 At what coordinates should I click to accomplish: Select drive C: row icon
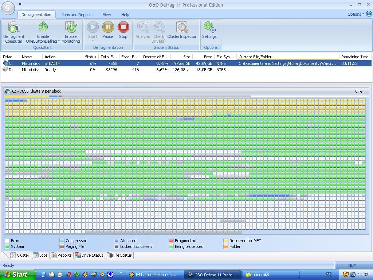(x=5, y=63)
